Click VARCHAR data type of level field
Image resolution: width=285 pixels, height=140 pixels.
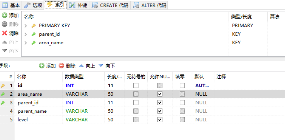pyautogui.click(x=77, y=120)
